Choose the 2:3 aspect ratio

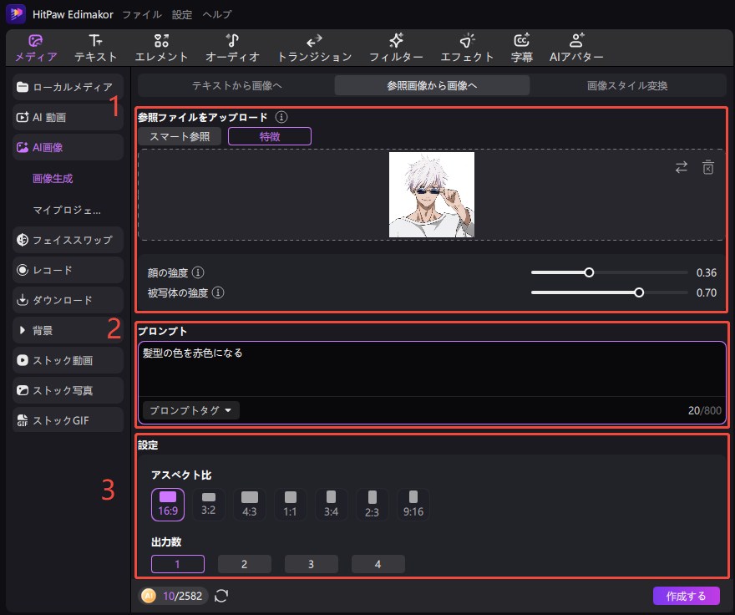click(x=373, y=505)
